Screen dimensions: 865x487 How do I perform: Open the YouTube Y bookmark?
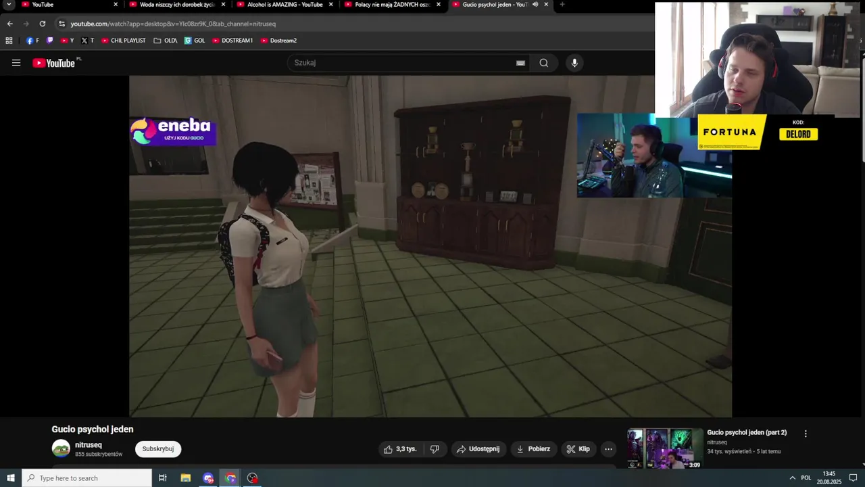pyautogui.click(x=68, y=41)
